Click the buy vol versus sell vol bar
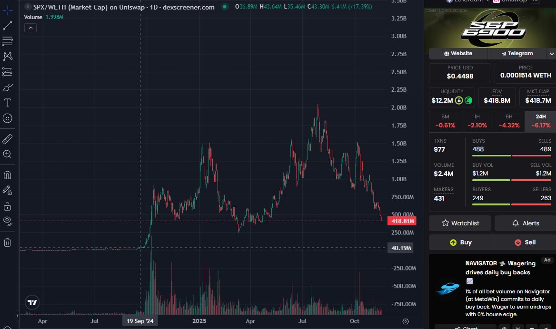The width and height of the screenshot is (556, 329). click(x=512, y=180)
